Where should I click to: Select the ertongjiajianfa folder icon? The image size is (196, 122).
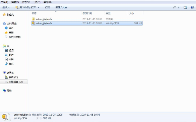coord(34,19)
